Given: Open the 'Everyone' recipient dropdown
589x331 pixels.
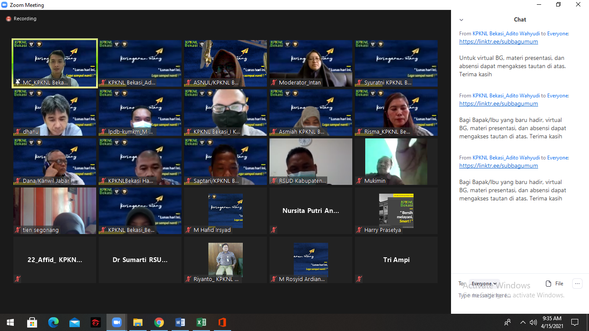Looking at the screenshot, I should (484, 284).
